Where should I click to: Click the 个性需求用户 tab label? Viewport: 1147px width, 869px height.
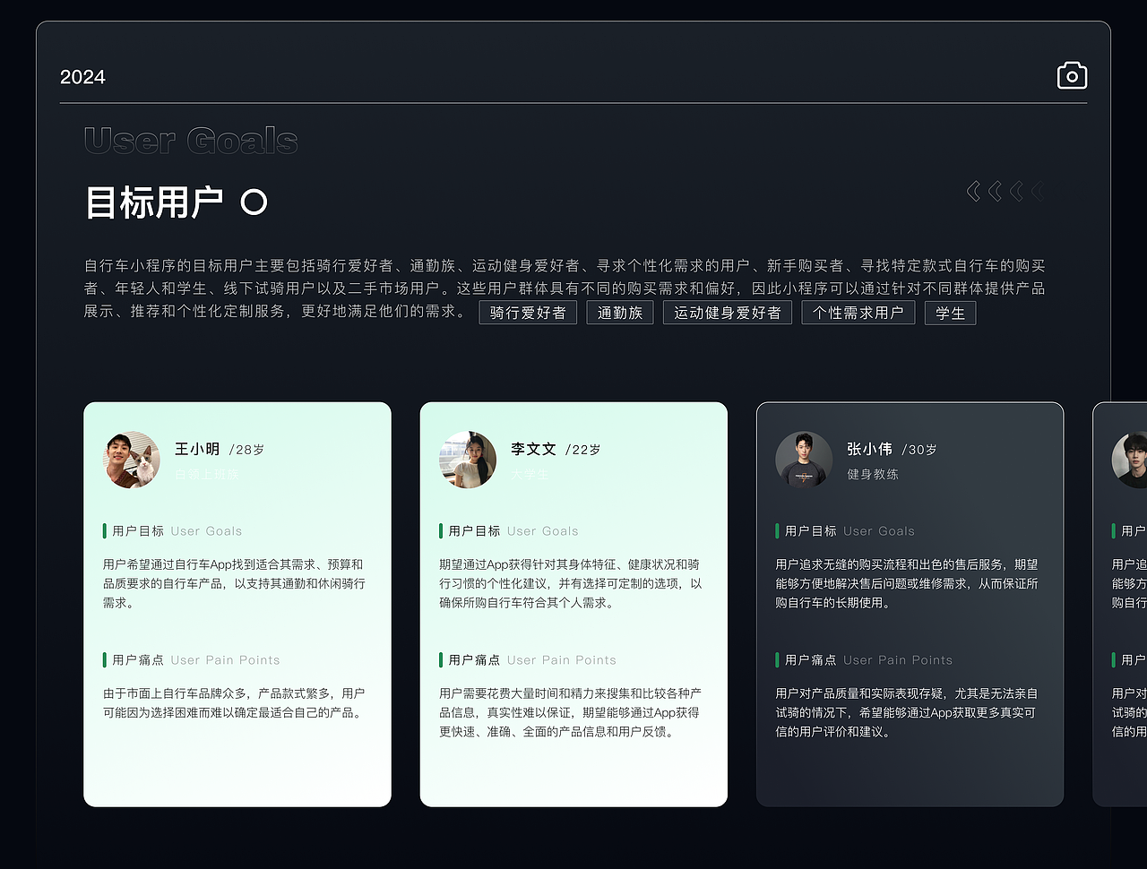coord(858,313)
